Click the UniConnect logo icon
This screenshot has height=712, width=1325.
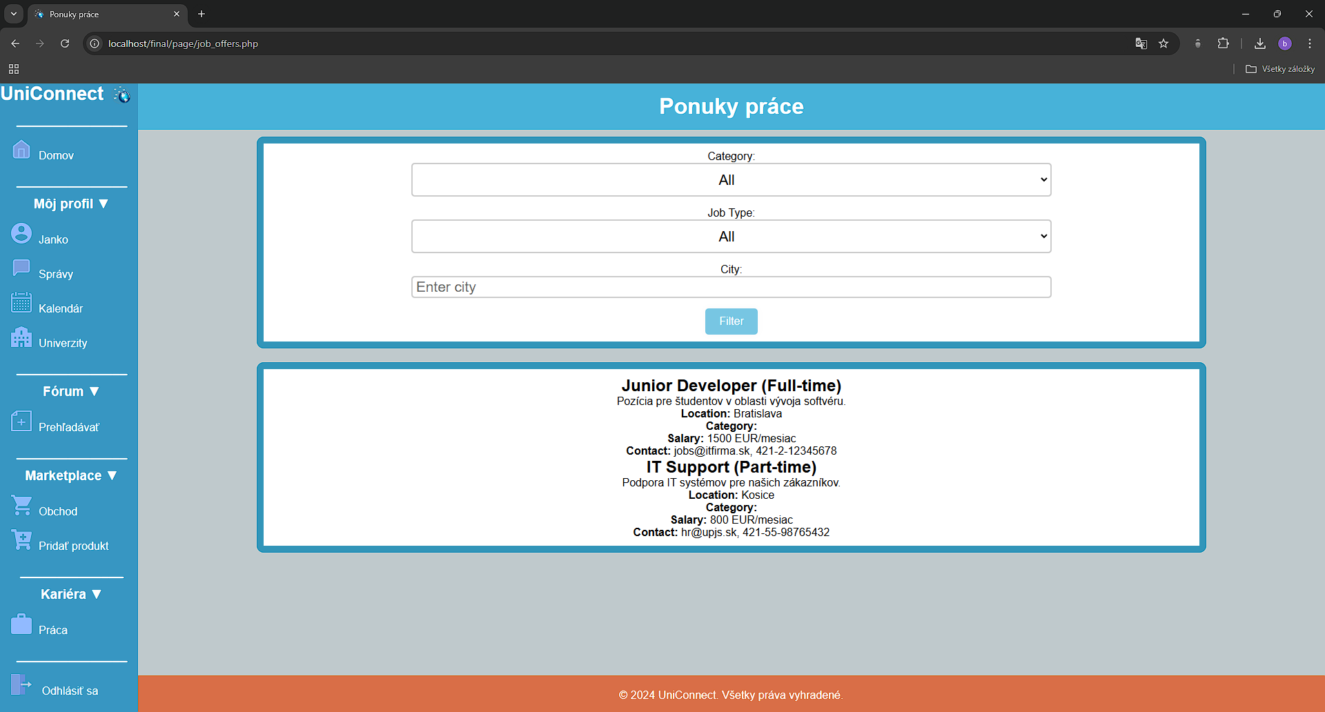[x=122, y=95]
